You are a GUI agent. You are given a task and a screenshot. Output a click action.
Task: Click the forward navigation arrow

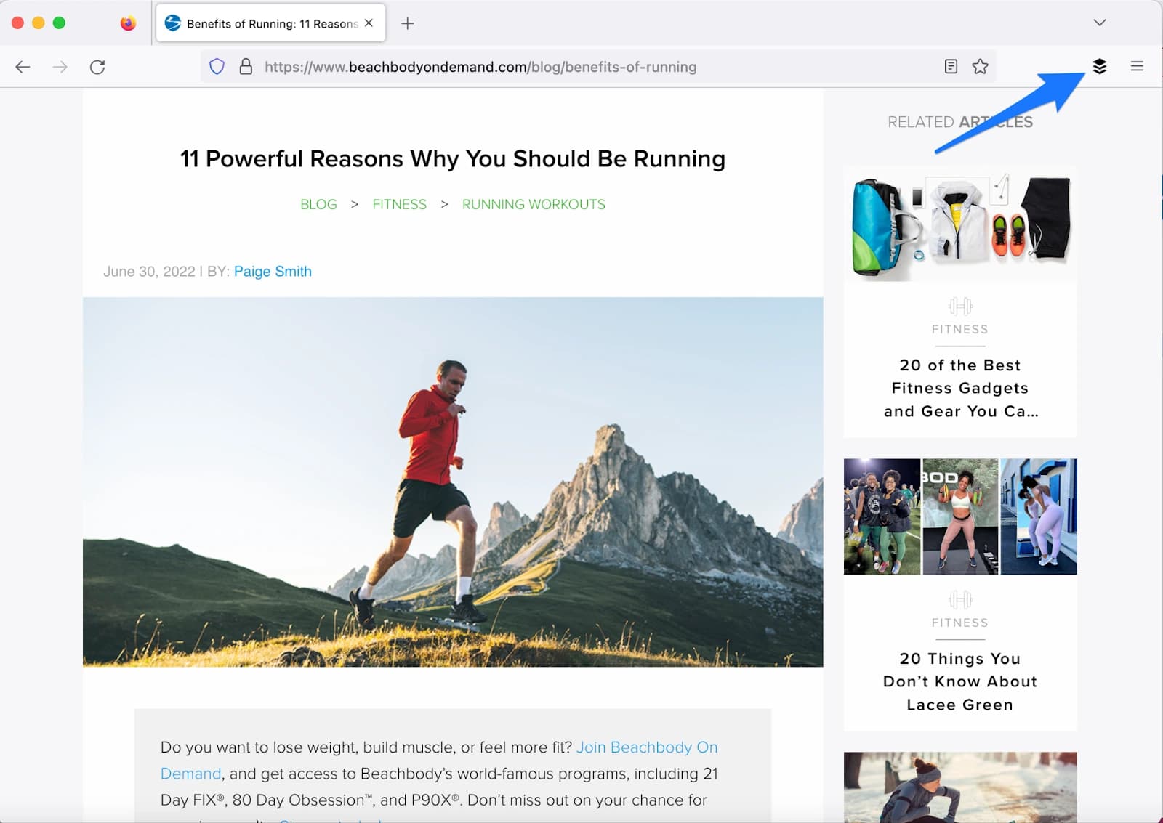[60, 66]
